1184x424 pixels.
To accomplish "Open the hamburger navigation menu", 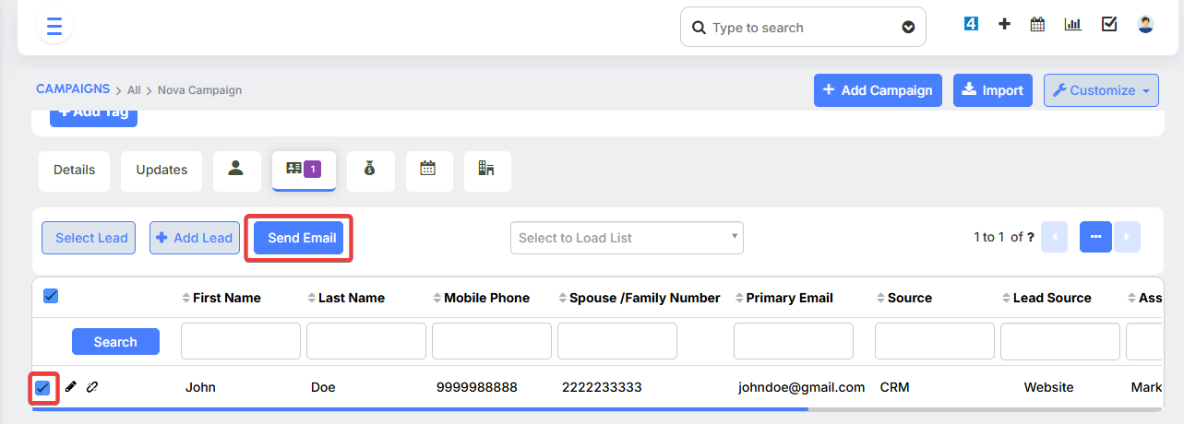I will click(54, 26).
